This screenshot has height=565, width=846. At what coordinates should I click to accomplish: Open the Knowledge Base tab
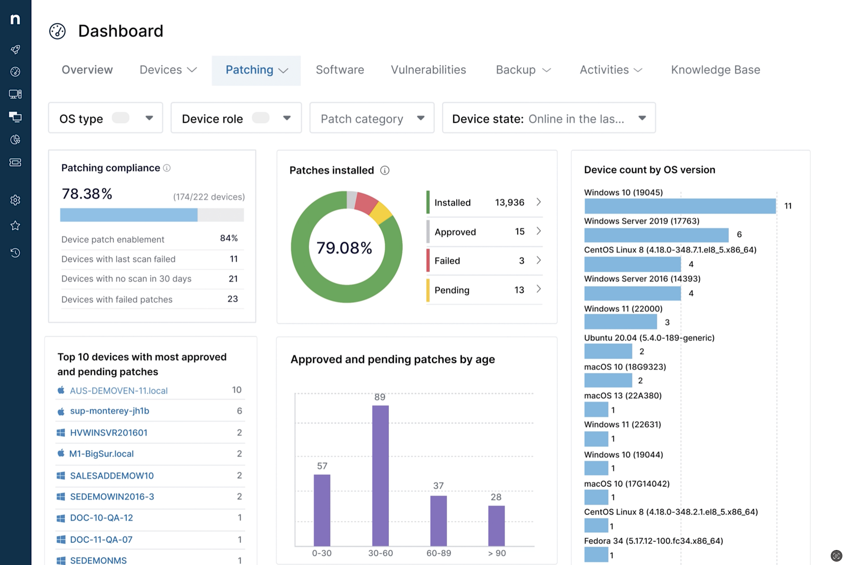[715, 70]
